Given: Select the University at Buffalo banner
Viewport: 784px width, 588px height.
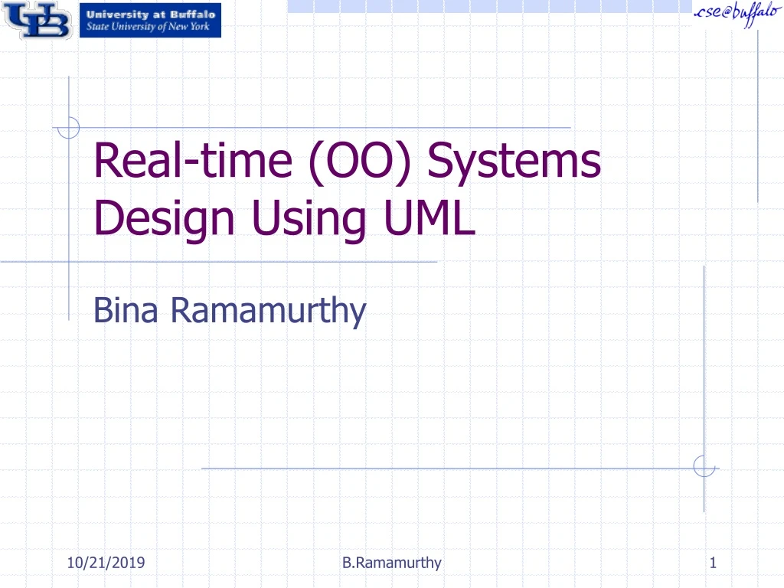Looking at the screenshot, I should (150, 18).
